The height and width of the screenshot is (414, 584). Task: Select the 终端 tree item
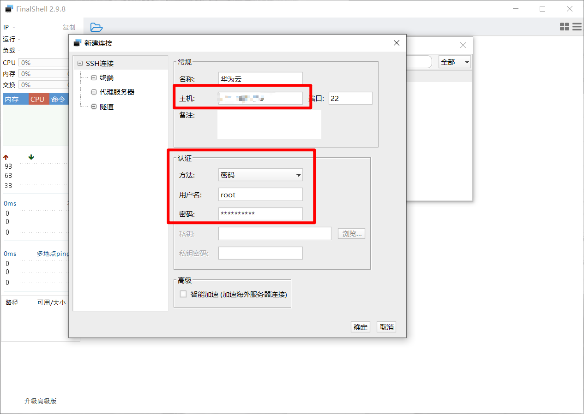107,77
